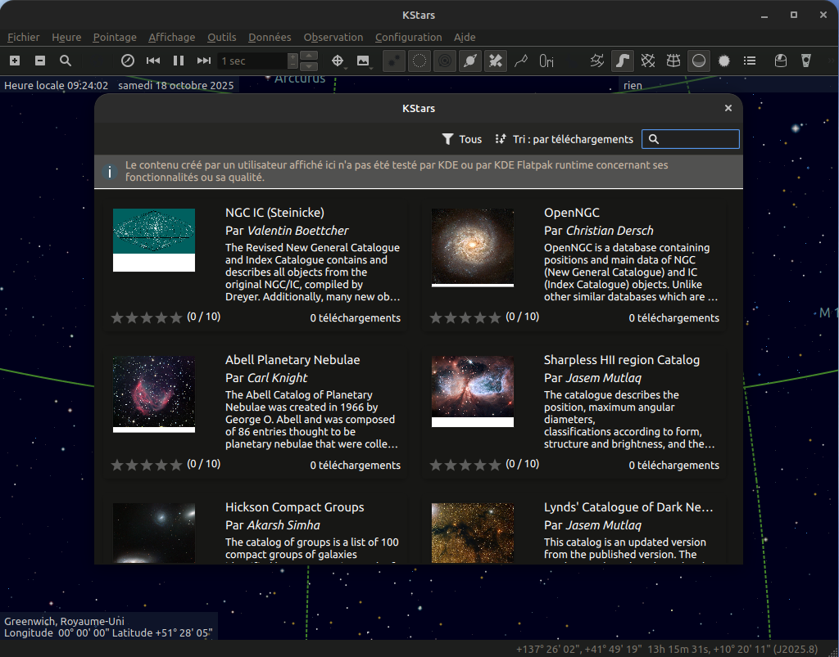
Task: Toggle constellation names with Ori icon
Action: (546, 61)
